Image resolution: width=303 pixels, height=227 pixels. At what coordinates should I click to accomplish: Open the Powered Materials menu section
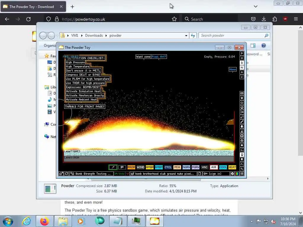click(242, 103)
